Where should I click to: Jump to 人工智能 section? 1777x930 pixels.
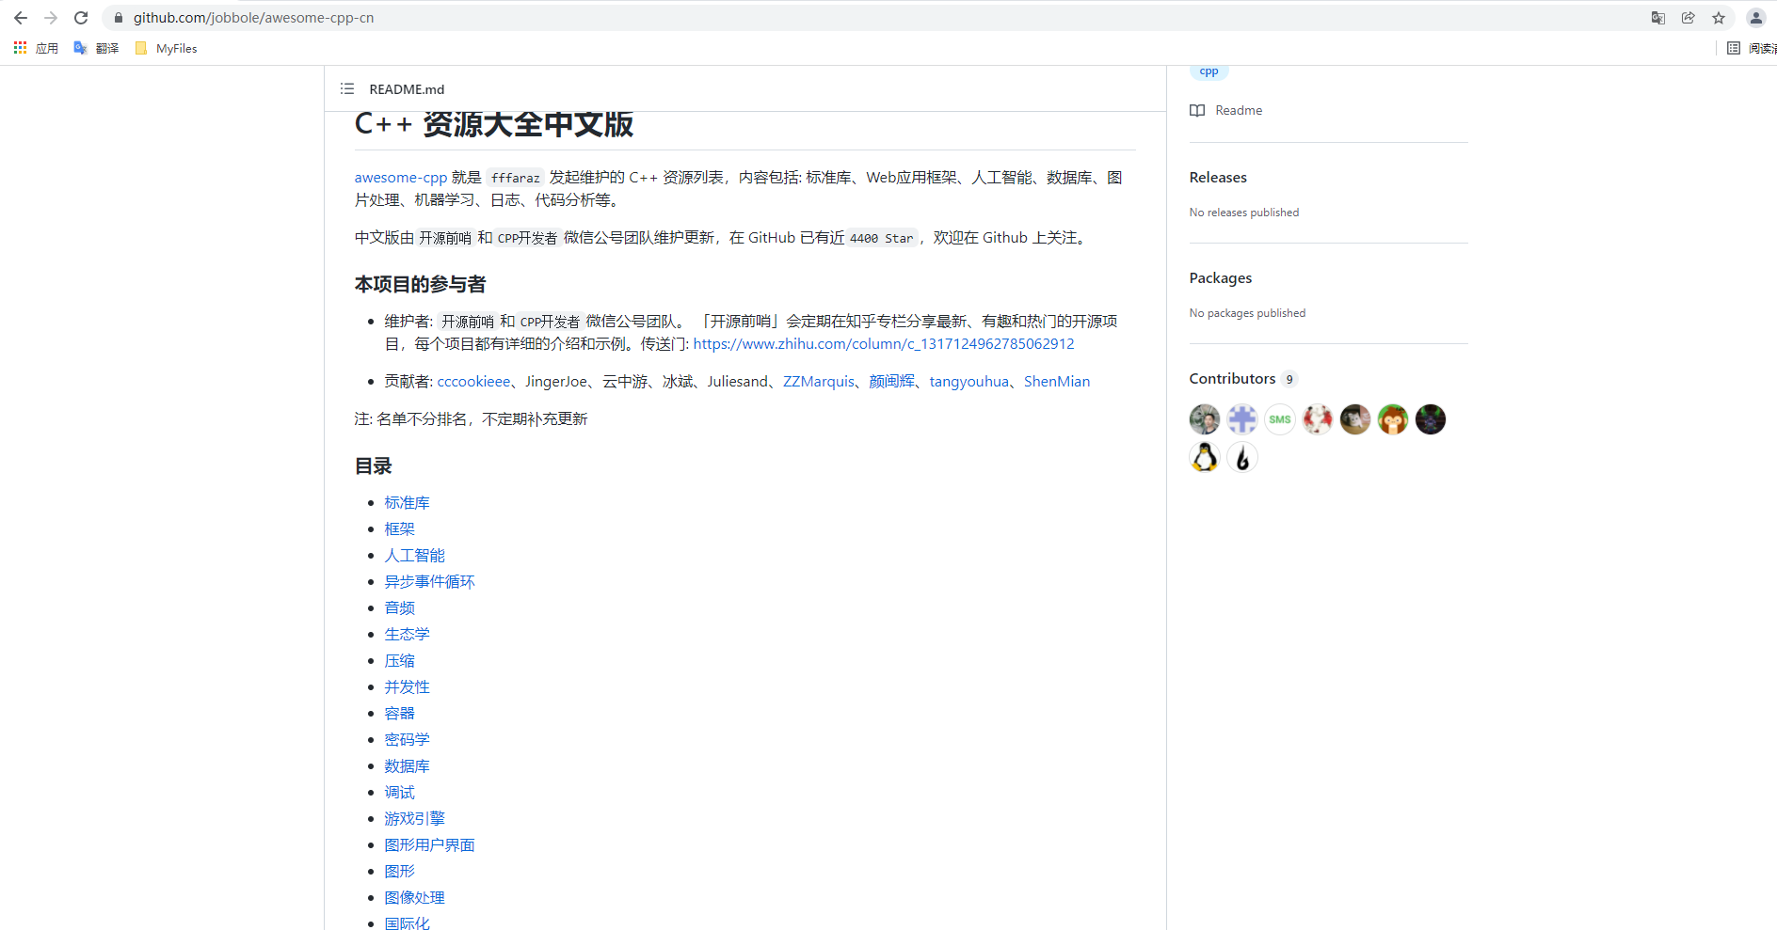pyautogui.click(x=415, y=556)
